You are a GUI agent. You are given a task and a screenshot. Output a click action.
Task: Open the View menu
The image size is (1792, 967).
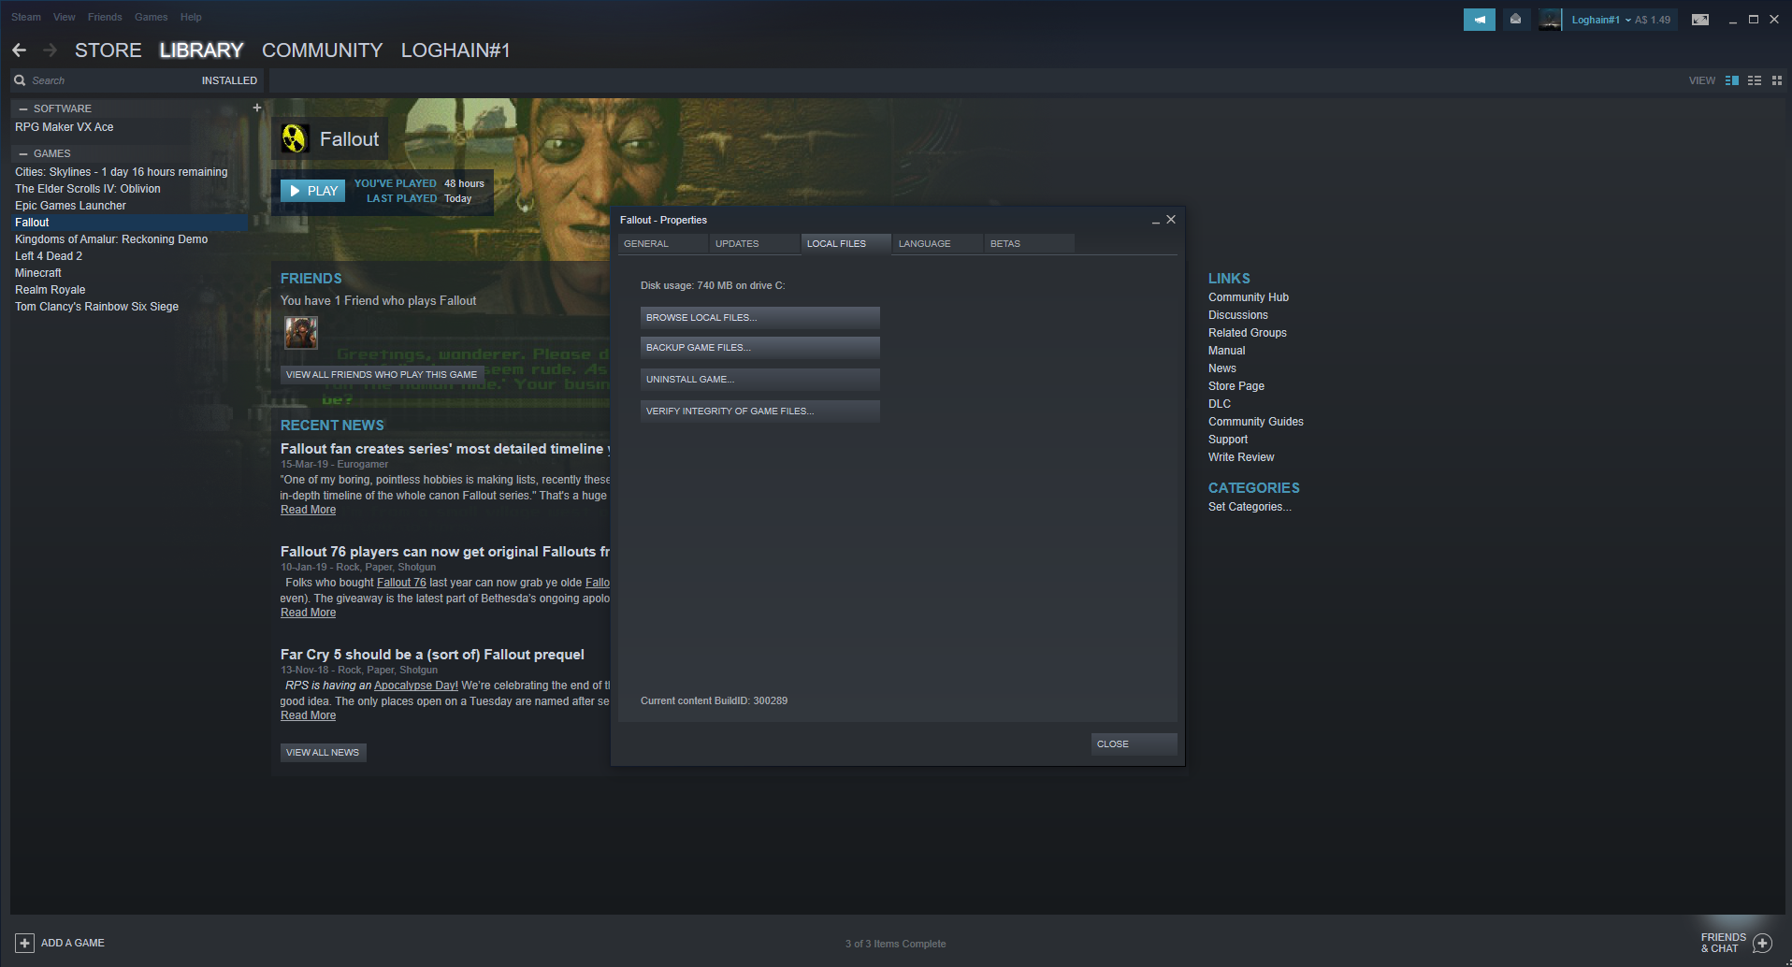pos(65,17)
